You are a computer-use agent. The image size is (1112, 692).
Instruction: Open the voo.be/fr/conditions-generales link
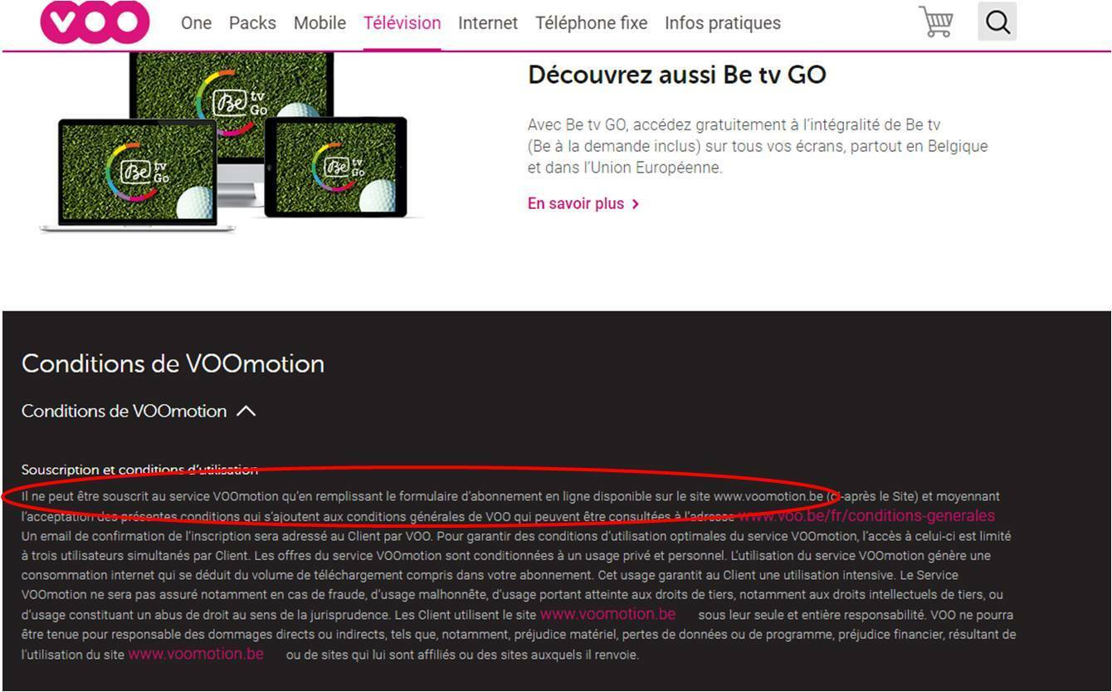[x=866, y=515]
